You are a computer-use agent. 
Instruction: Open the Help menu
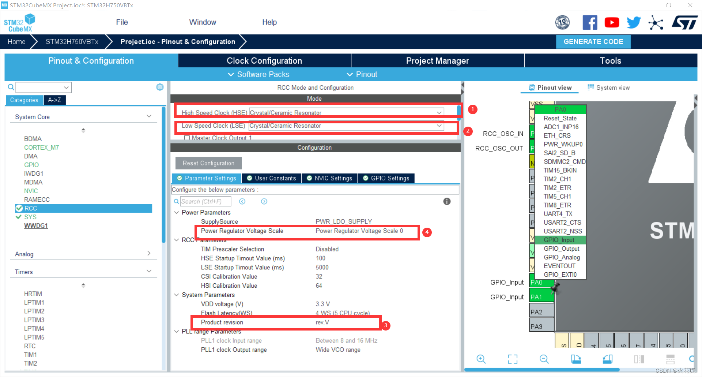[269, 22]
